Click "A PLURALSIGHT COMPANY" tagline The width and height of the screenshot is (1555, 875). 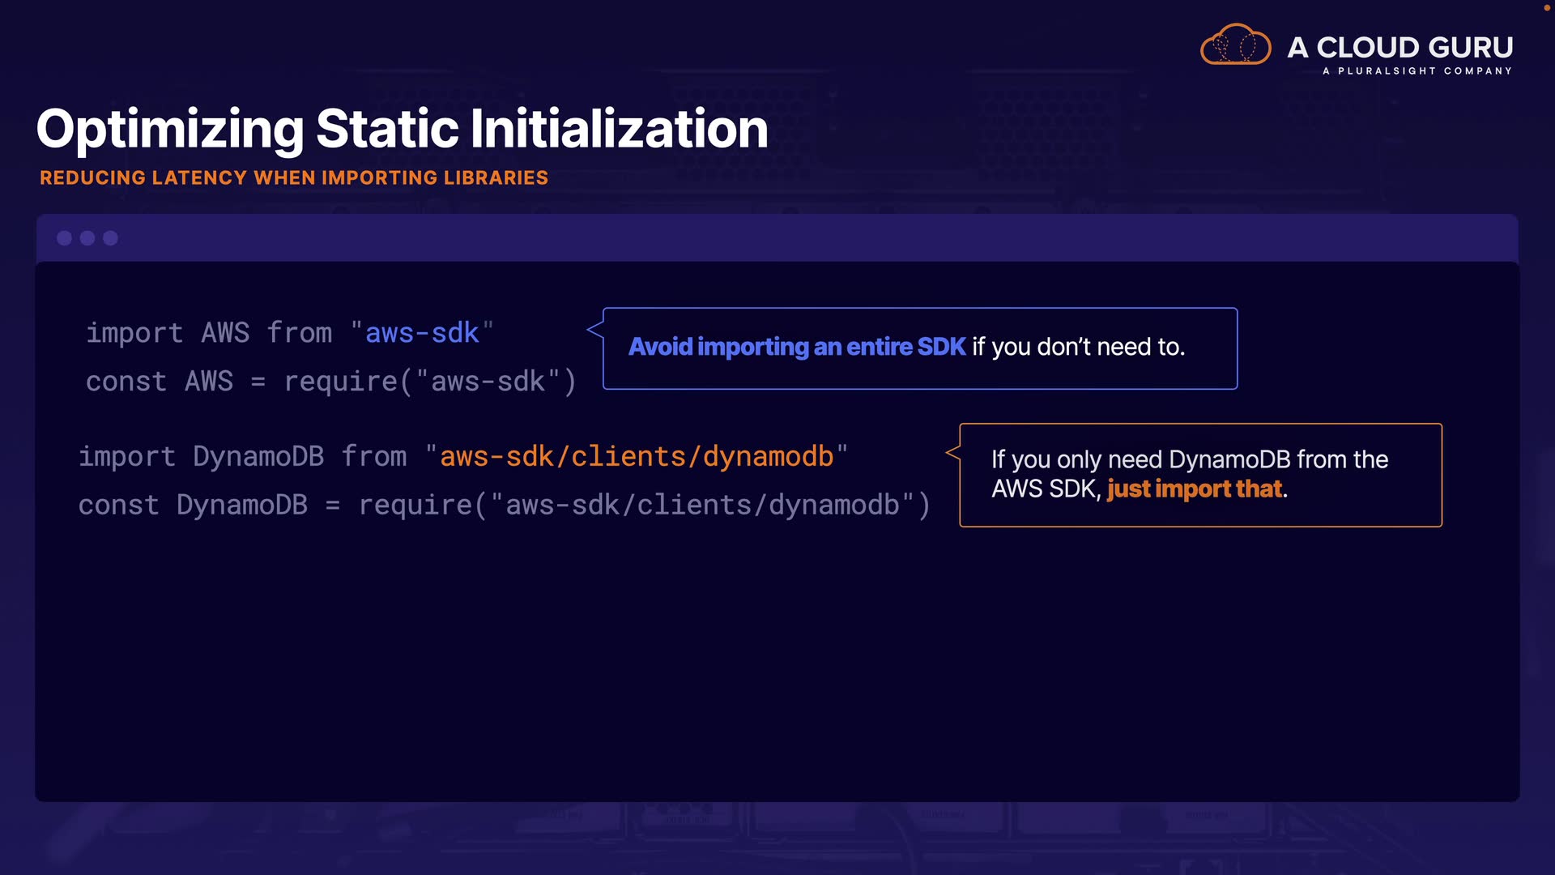click(1417, 71)
